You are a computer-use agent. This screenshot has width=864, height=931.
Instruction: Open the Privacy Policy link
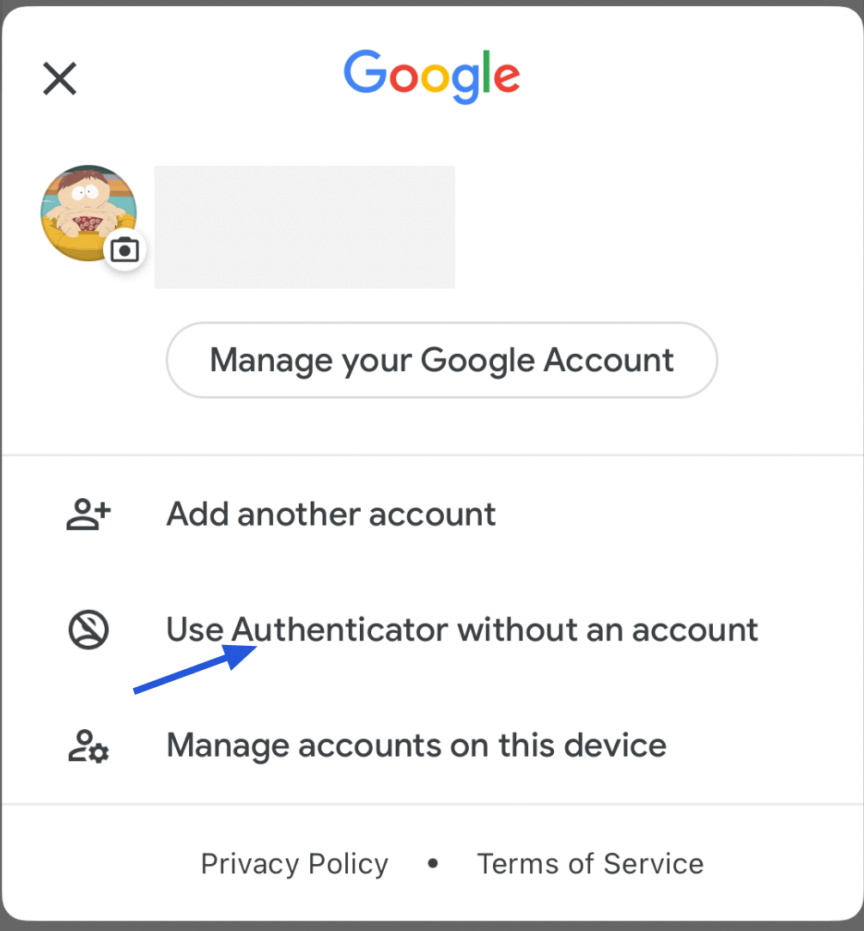tap(295, 864)
